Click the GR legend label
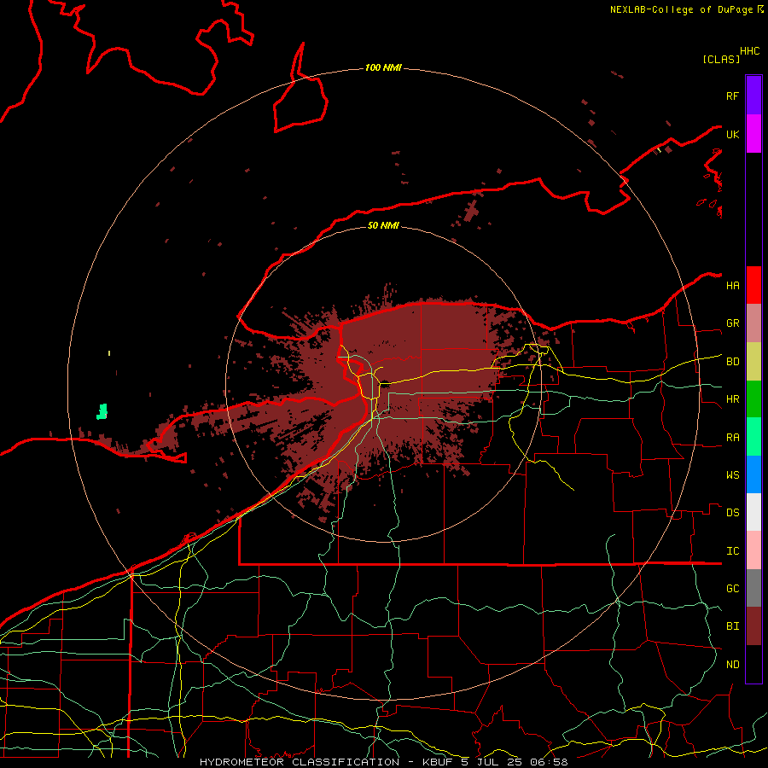Viewport: 768px width, 768px height. click(x=732, y=323)
